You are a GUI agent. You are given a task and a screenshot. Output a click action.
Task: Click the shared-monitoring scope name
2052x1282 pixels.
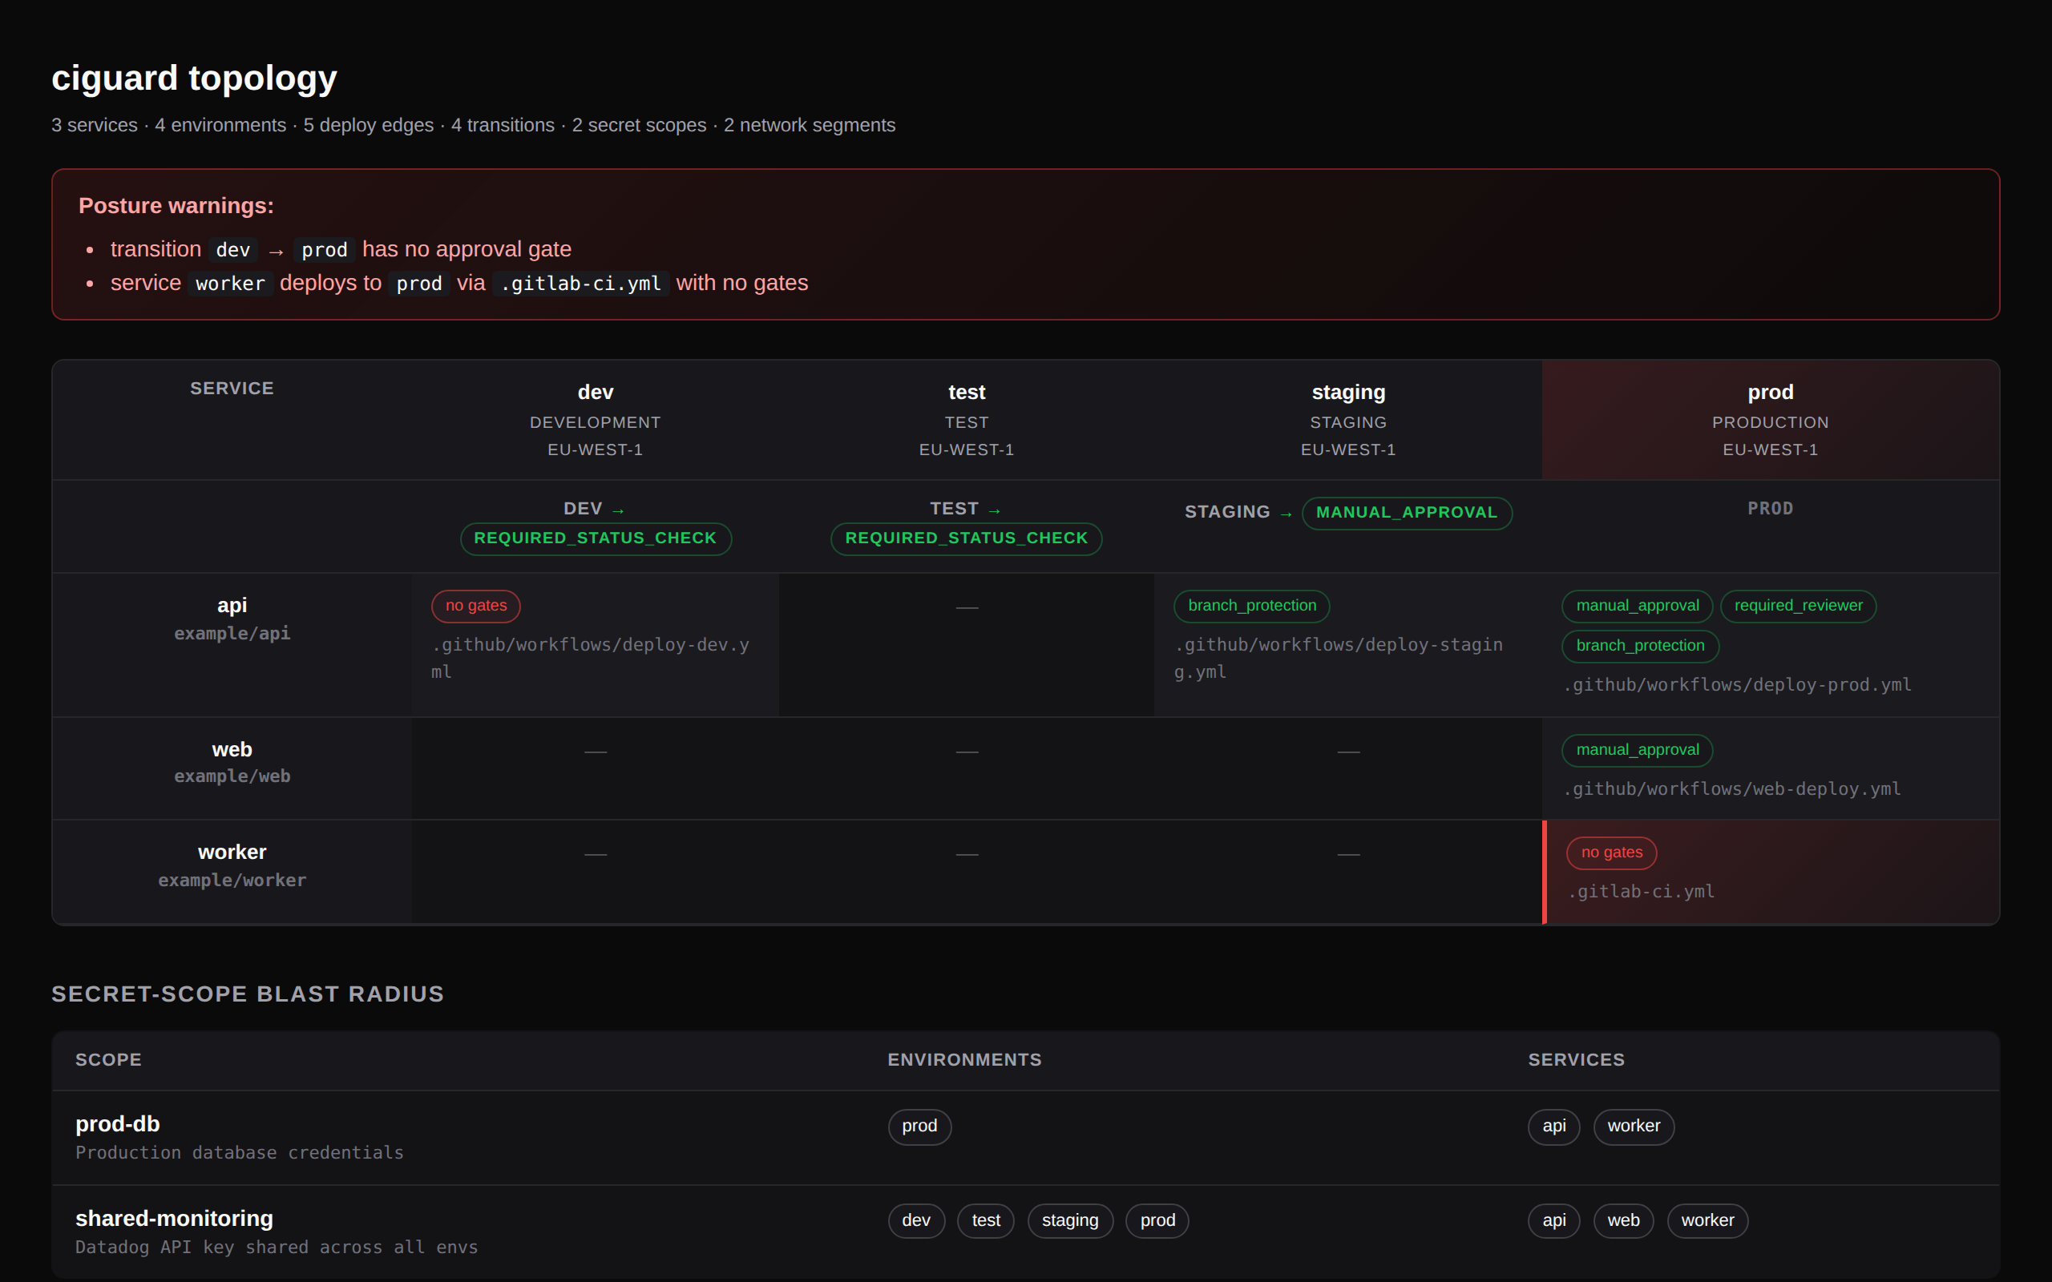click(x=174, y=1220)
